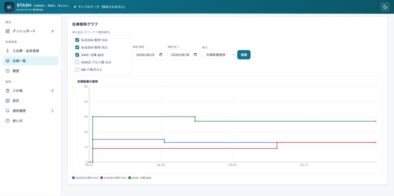Click 通知履歴 badge showing 1
The image size is (394, 196).
(52, 111)
